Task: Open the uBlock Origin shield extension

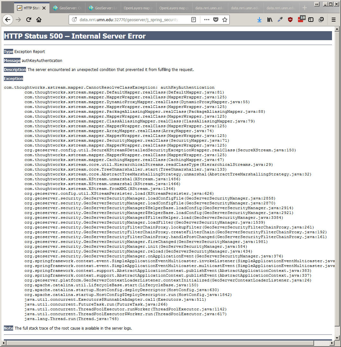Action: [290, 20]
